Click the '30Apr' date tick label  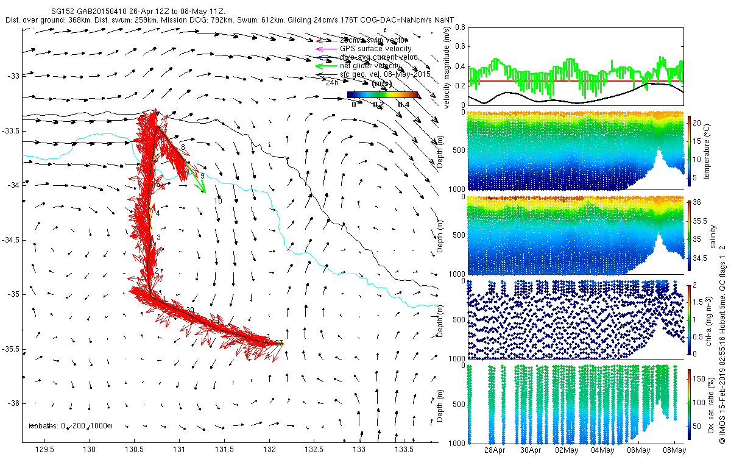point(531,450)
